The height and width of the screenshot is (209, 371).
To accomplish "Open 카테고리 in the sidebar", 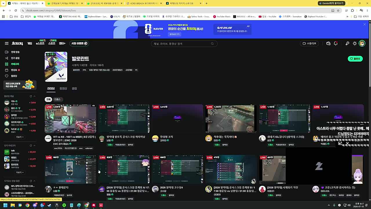I will [12, 64].
